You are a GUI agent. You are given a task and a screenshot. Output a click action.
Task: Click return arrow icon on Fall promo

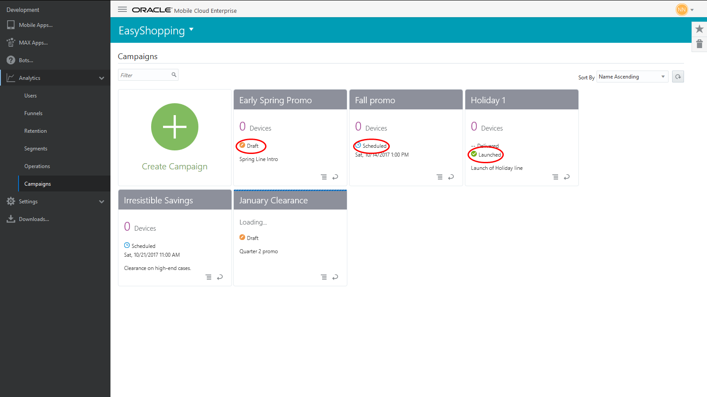pyautogui.click(x=451, y=177)
